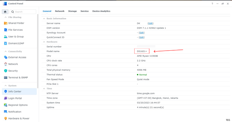
Task: Open Hardware & Power settings
Action: [19, 119]
